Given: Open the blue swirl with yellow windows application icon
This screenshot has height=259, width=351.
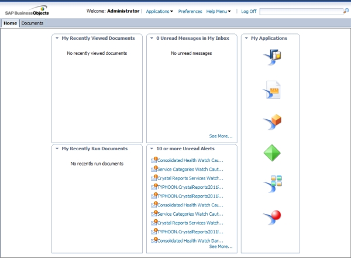Looking at the screenshot, I should click(x=273, y=57).
